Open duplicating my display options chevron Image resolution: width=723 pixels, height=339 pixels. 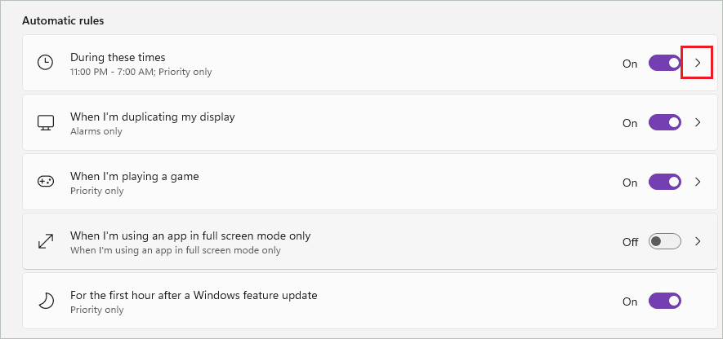pos(698,122)
